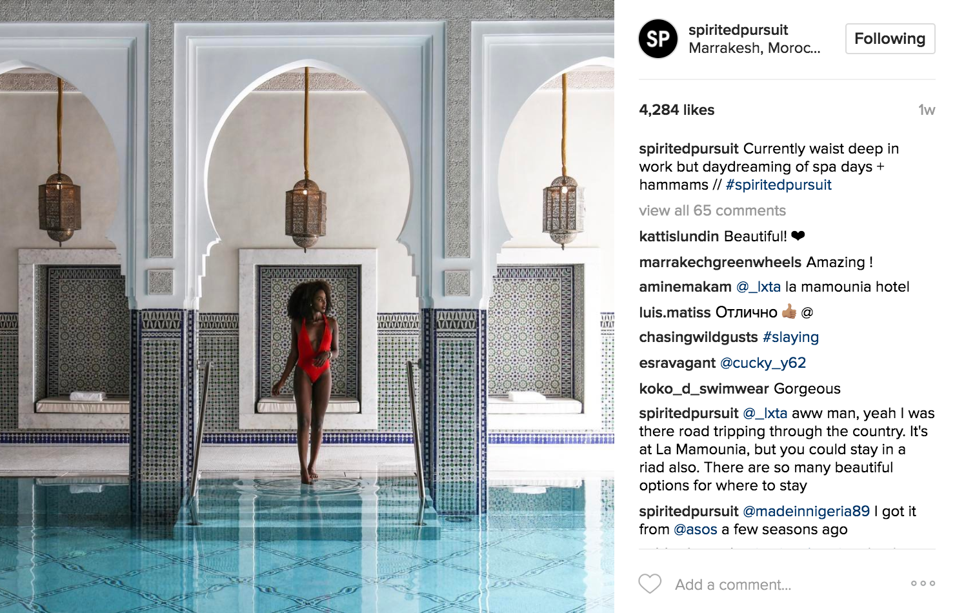The height and width of the screenshot is (613, 955).
Task: Open the @cucky_y62 mention
Action: pos(763,363)
